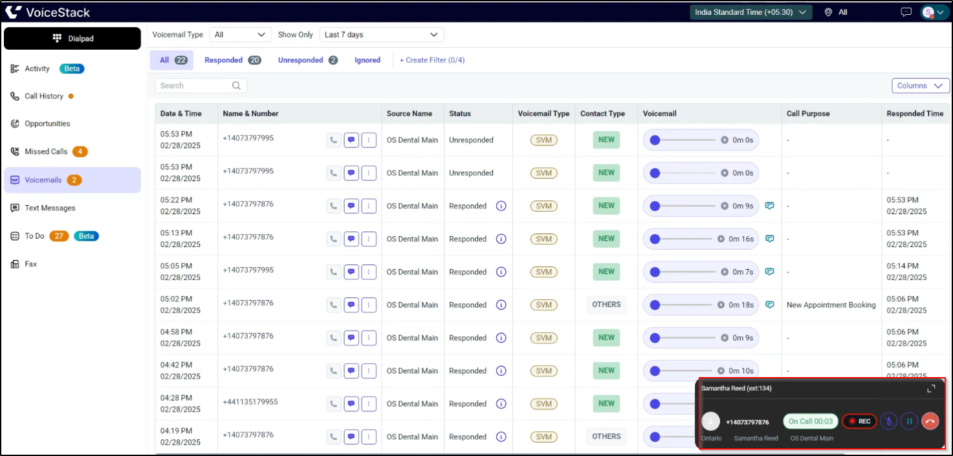Mute the active call with Samantha Reed
Image resolution: width=953 pixels, height=456 pixels.
[888, 421]
